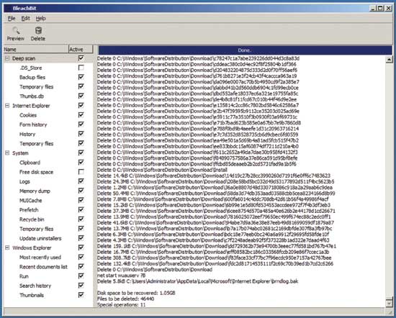The height and width of the screenshot is (318, 396).
Task: Click the Active column header
Action: coord(81,49)
